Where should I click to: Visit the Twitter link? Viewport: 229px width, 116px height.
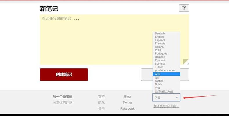[x=127, y=103]
